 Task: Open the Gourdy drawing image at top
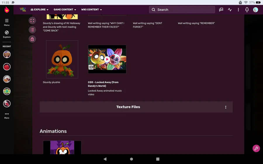click(x=62, y=17)
